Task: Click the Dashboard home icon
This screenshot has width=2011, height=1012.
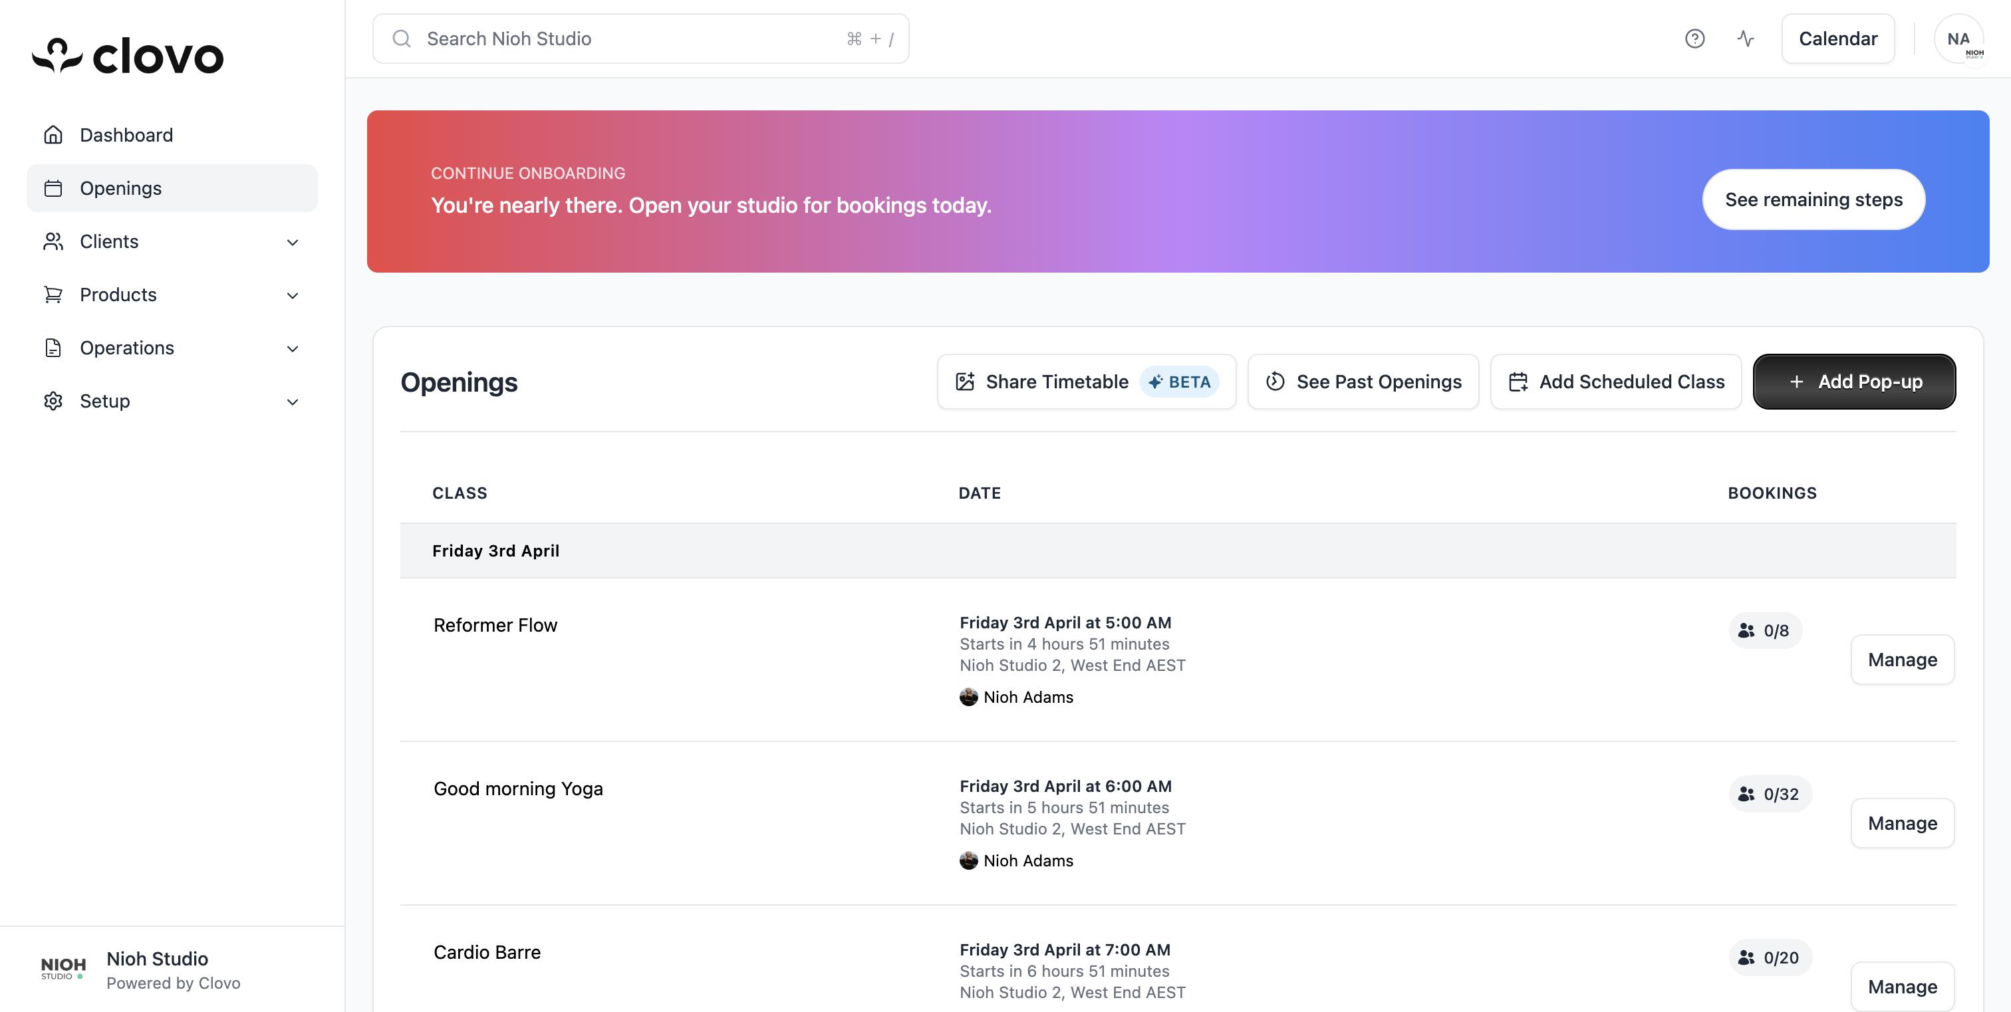Action: 53,135
